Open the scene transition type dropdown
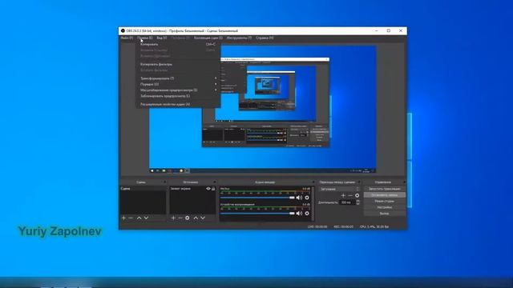 pyautogui.click(x=339, y=189)
